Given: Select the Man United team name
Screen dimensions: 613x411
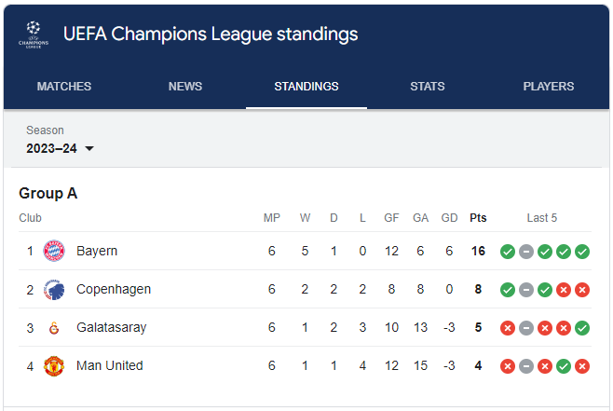Looking at the screenshot, I should (110, 365).
